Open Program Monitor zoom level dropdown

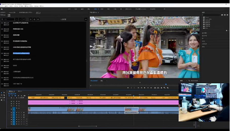104,81
